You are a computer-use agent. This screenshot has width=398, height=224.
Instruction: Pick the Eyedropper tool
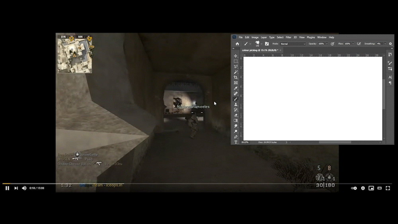point(236,88)
